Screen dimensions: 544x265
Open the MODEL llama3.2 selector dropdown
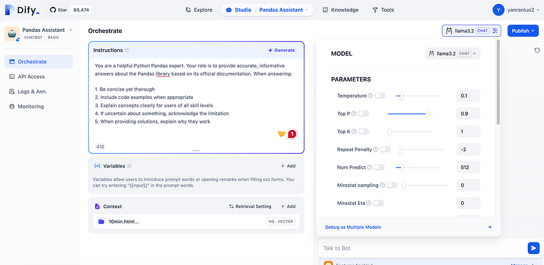[453, 54]
